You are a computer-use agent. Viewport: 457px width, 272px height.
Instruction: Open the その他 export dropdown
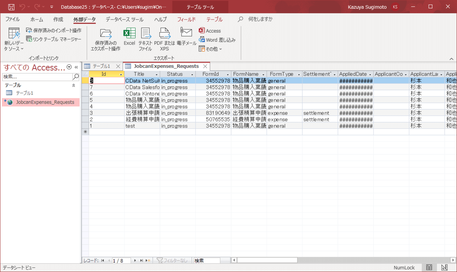click(210, 49)
